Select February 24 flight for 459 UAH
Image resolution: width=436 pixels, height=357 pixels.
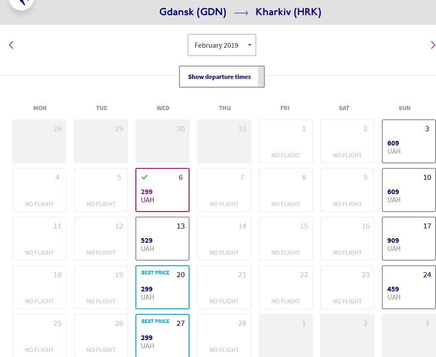point(409,287)
